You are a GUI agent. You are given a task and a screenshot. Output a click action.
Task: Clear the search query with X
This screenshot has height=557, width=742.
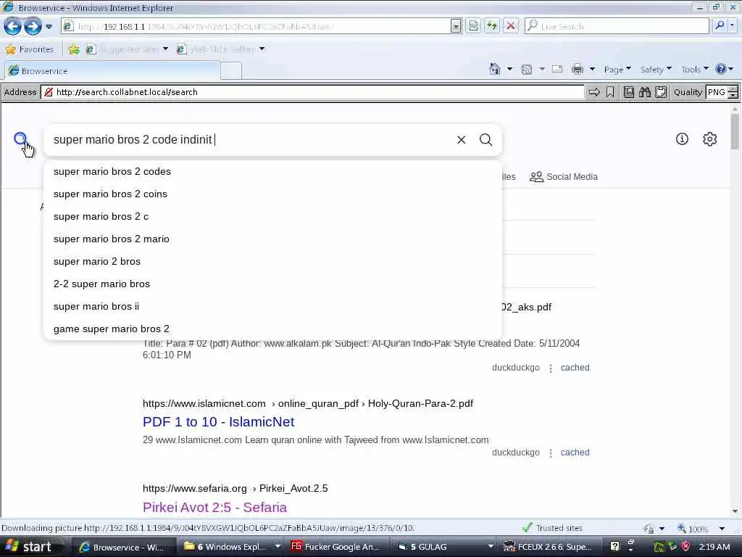point(462,140)
